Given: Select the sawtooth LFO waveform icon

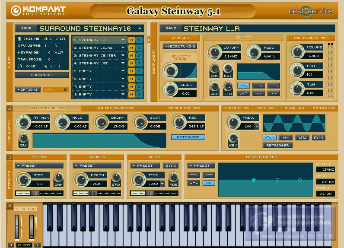Looking at the screenshot, I should click(285, 137).
